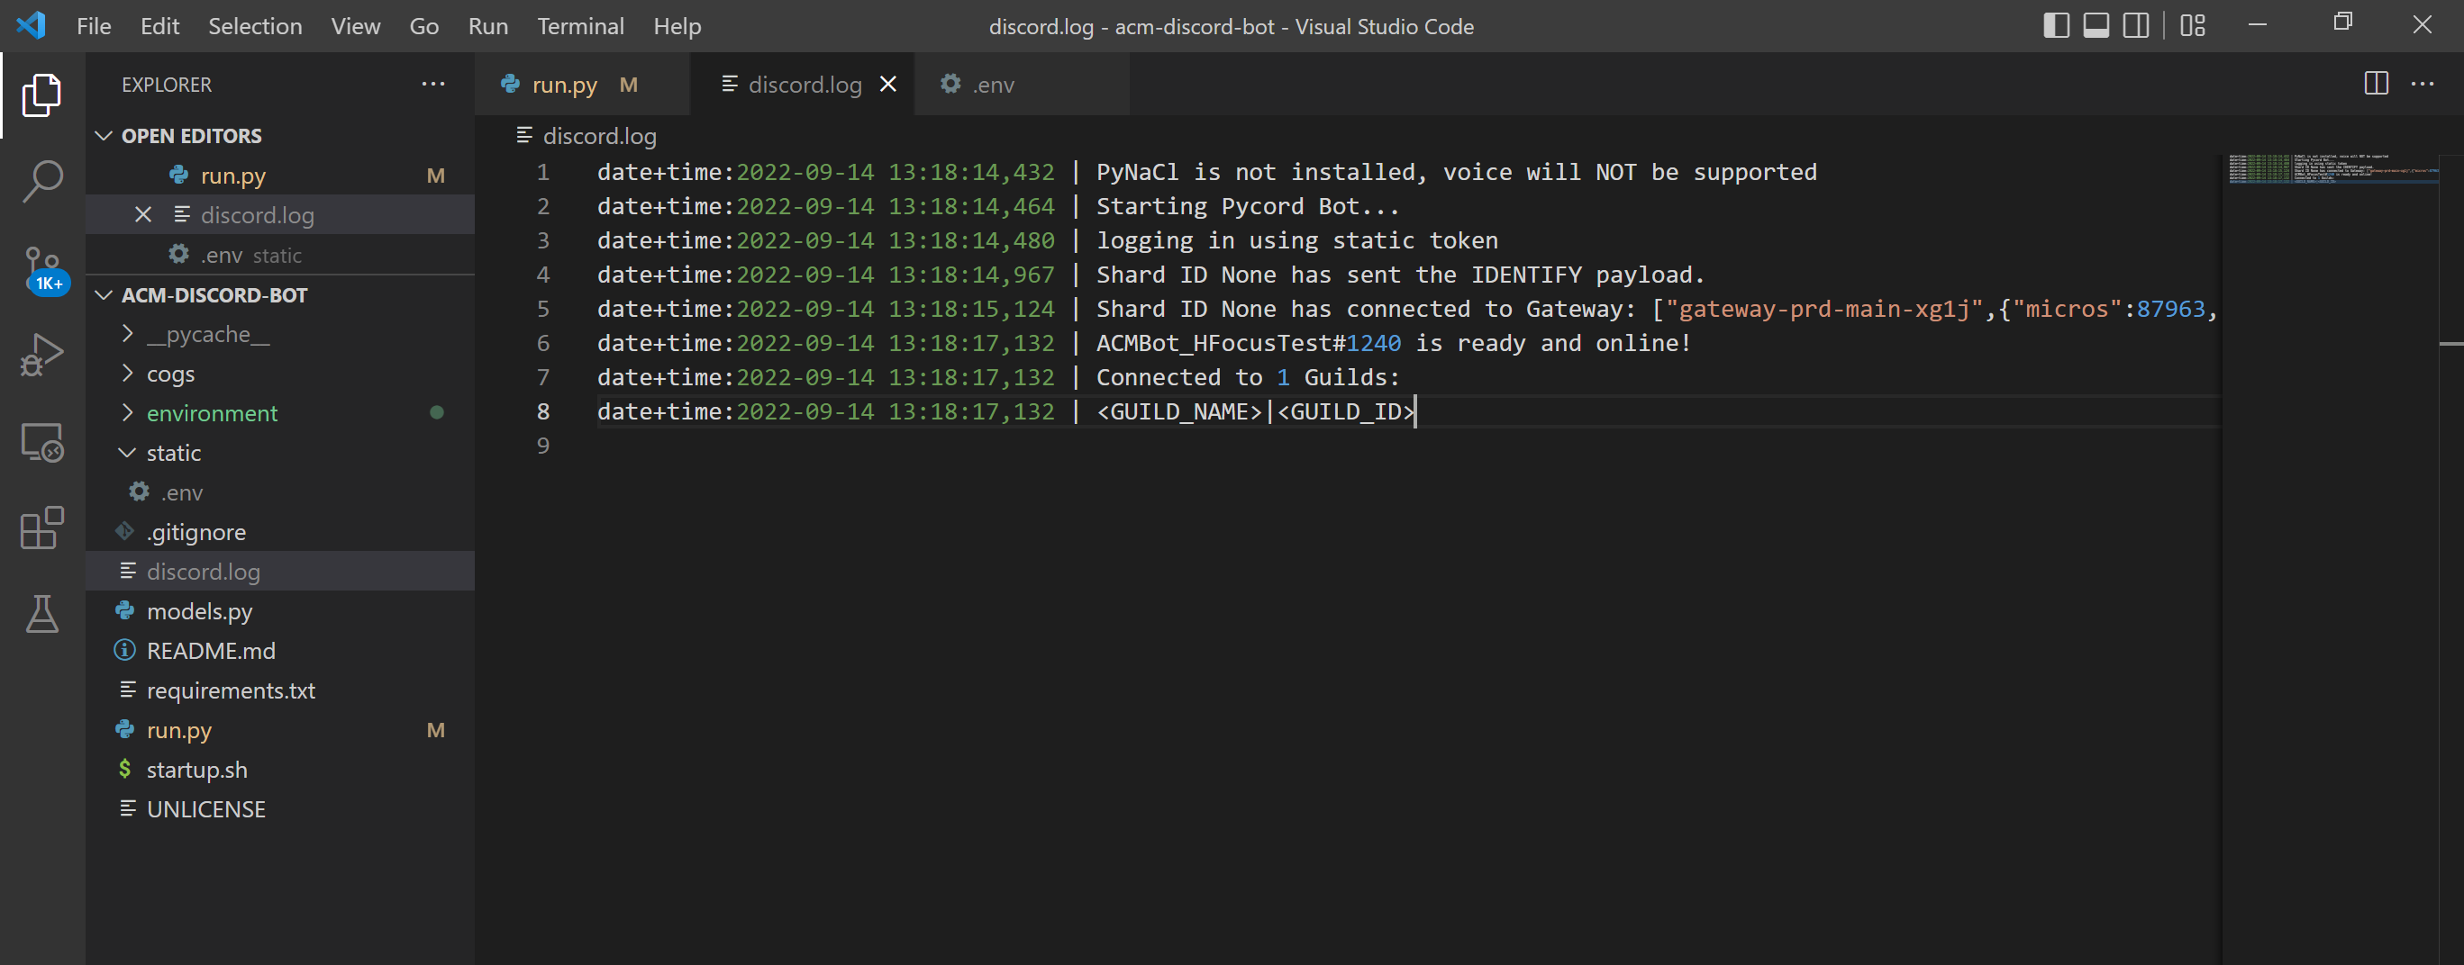The height and width of the screenshot is (965, 2464).
Task: Click the discord.log breadcrumb
Action: coord(586,136)
